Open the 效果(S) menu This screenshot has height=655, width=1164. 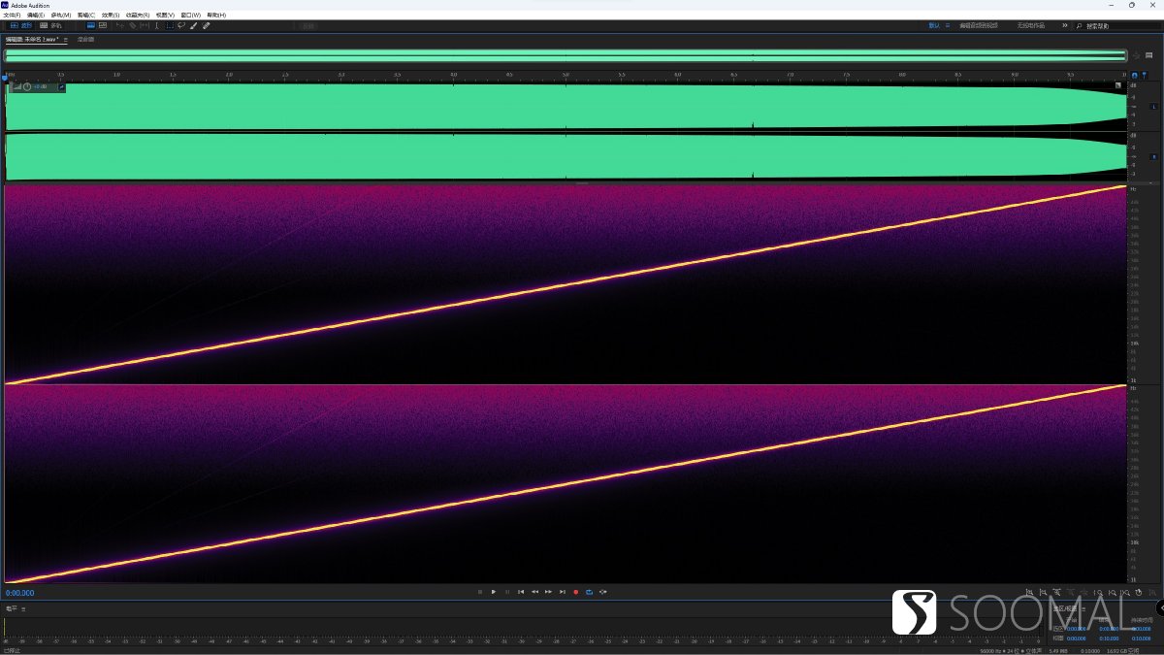111,15
